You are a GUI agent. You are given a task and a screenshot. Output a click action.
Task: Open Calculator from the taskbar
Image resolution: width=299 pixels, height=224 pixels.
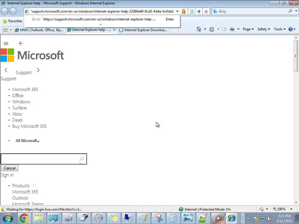(173, 218)
